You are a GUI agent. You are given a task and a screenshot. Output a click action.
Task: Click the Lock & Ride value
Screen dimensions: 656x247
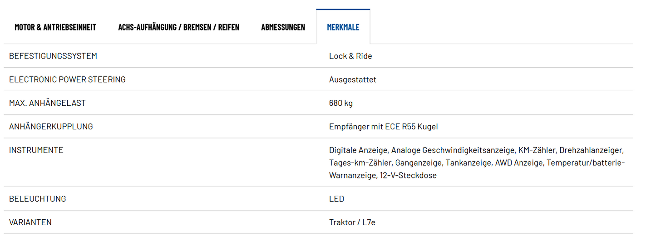coord(350,56)
